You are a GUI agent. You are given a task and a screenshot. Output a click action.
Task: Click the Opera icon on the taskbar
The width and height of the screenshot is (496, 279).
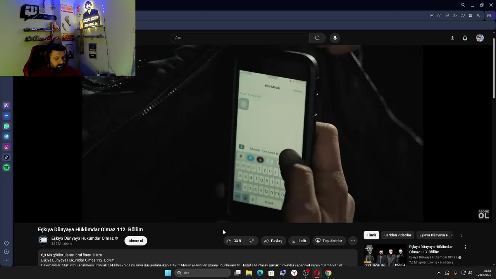click(x=317, y=273)
